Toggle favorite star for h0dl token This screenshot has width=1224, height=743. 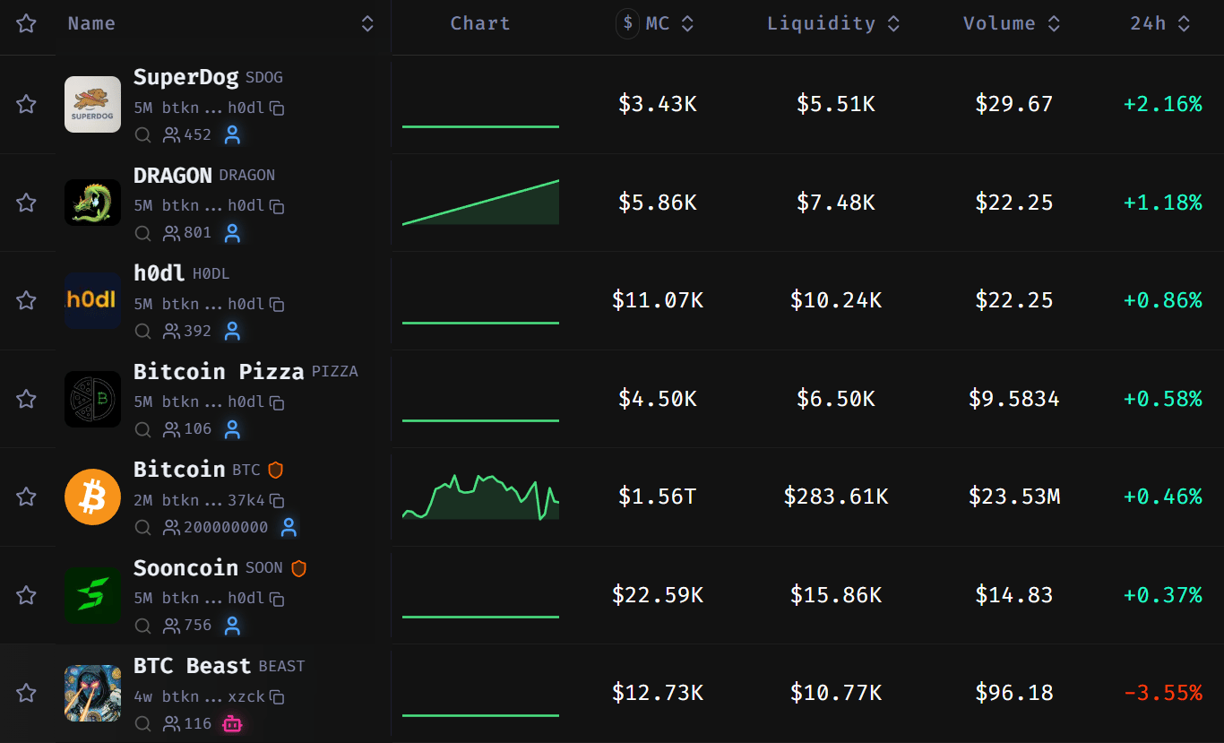click(x=26, y=300)
